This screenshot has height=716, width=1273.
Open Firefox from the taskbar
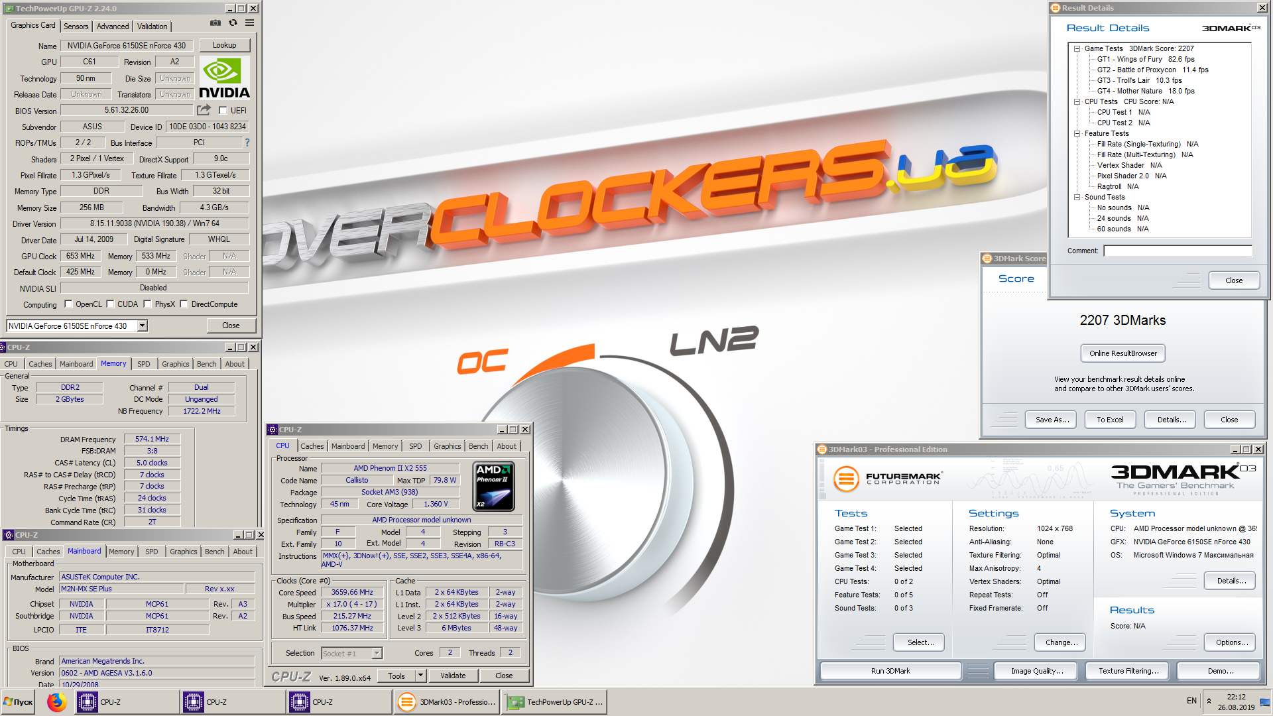[57, 701]
